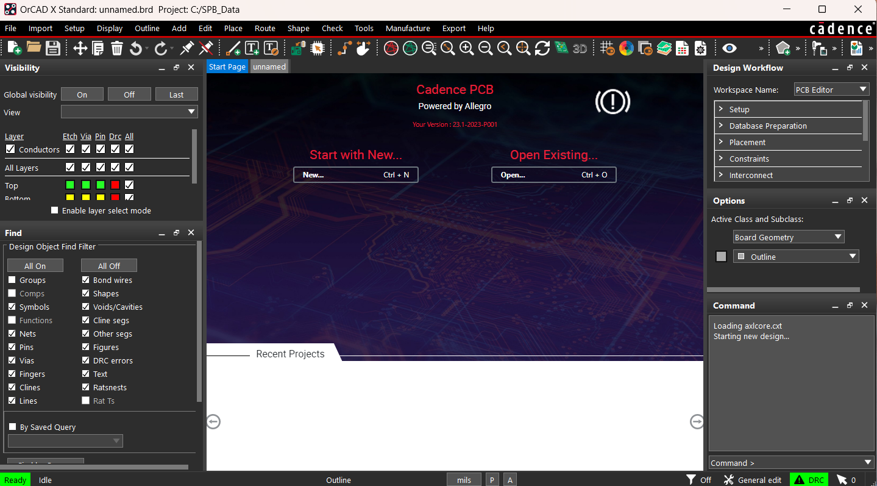Click the green Rats All icon
This screenshot has height=486, width=877.
coord(410,48)
